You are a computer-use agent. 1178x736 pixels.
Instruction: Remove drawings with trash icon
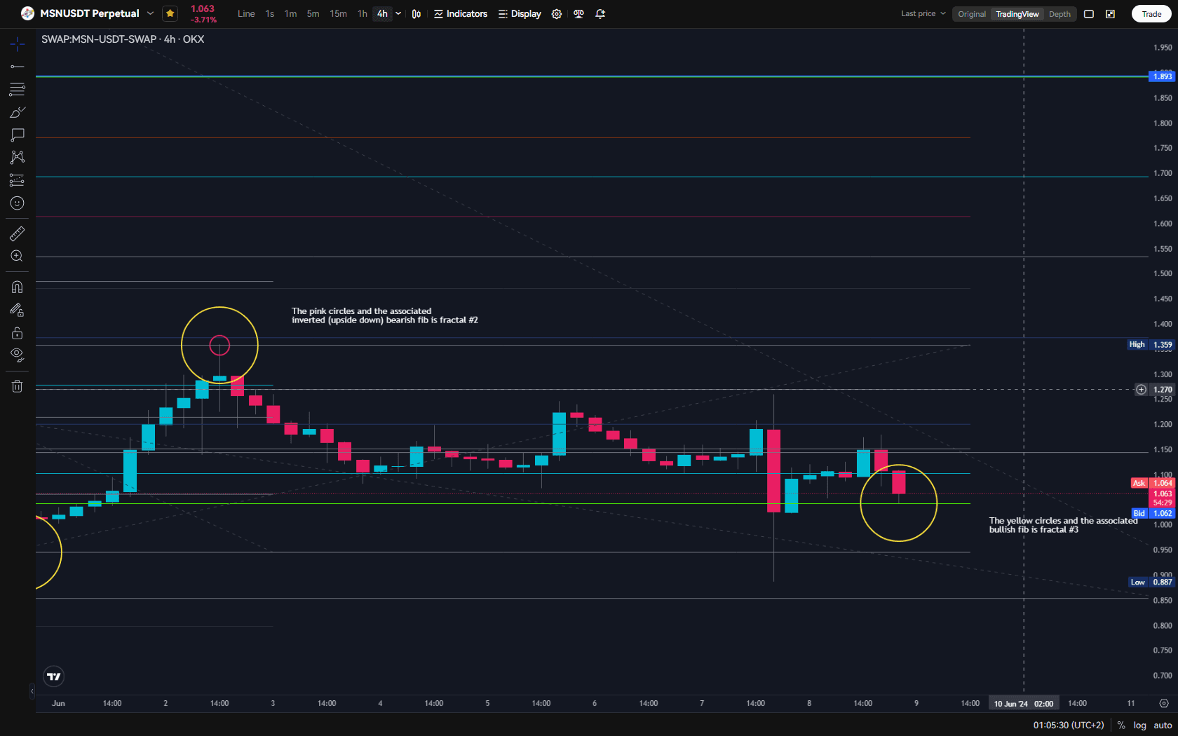pos(18,386)
